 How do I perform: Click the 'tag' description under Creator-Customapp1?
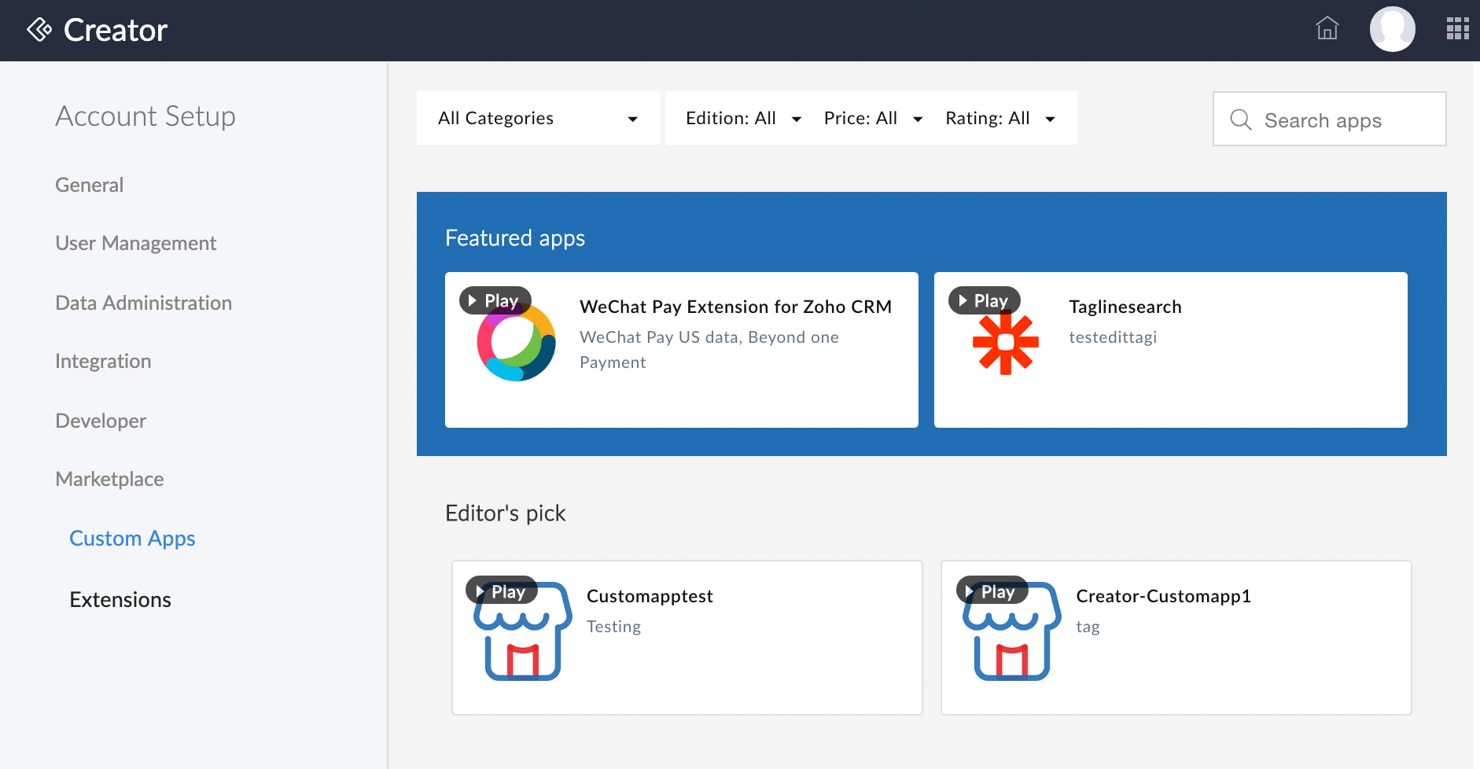coord(1088,627)
